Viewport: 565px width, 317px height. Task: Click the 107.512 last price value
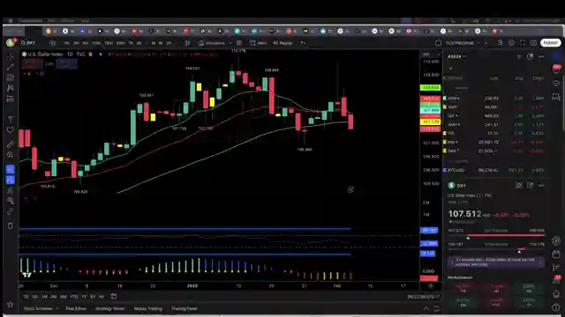pyautogui.click(x=465, y=214)
